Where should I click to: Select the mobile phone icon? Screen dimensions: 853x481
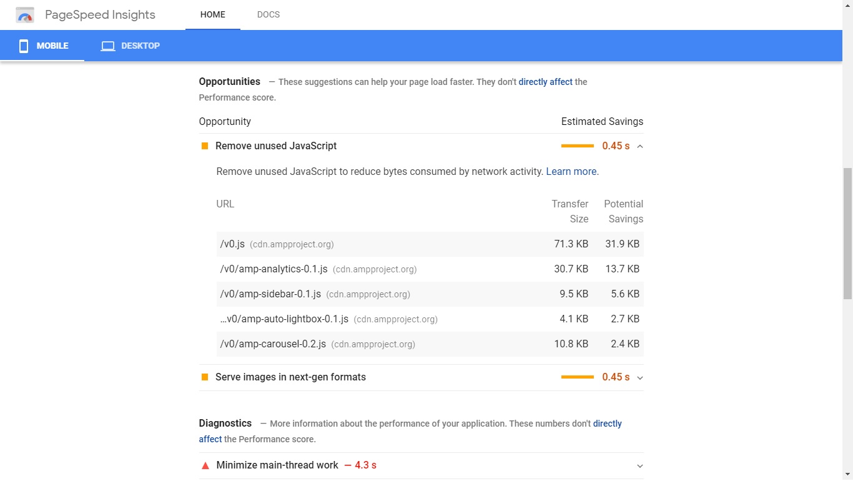tap(23, 45)
